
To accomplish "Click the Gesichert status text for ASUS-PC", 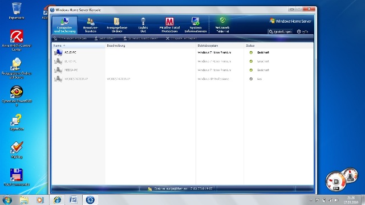I will pos(263,52).
